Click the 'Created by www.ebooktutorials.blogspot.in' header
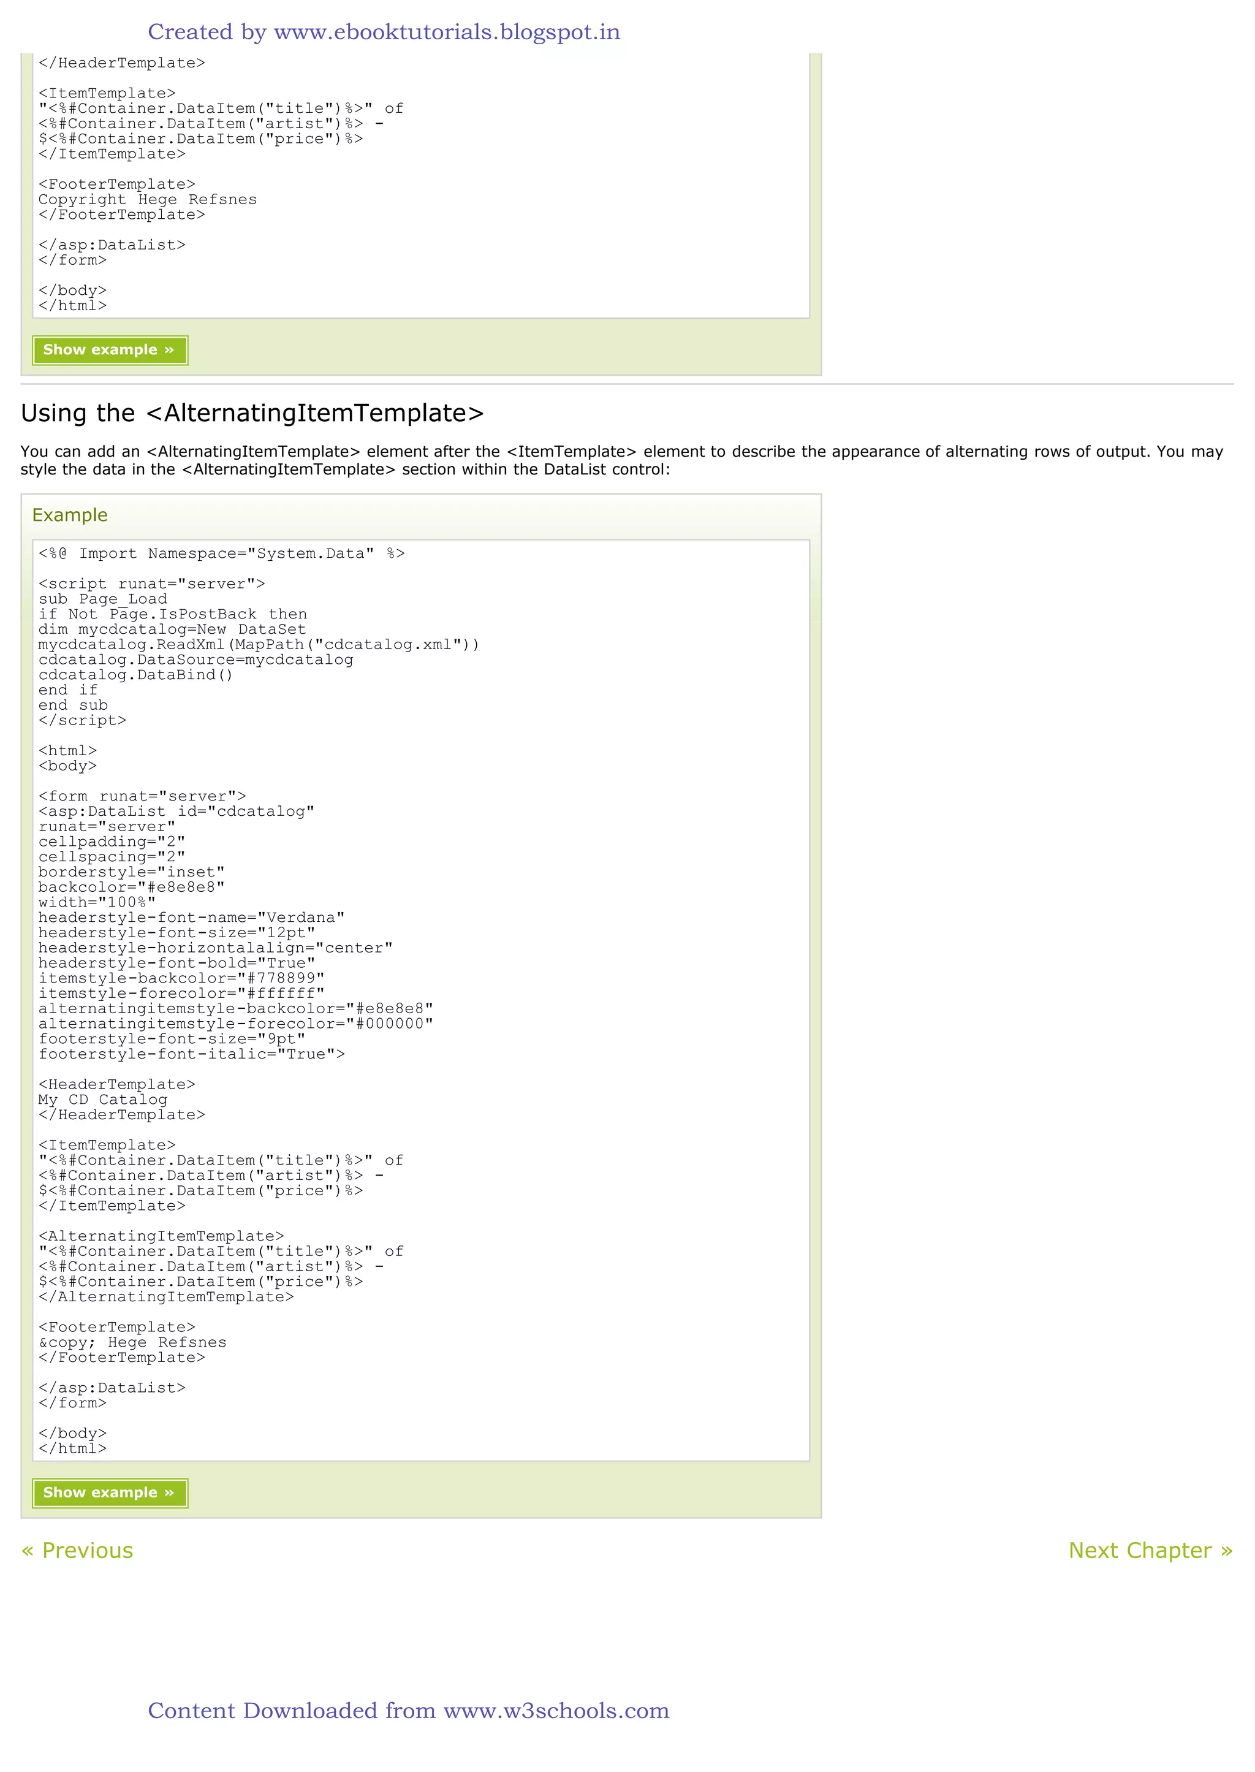The width and height of the screenshot is (1255, 1772). (384, 32)
